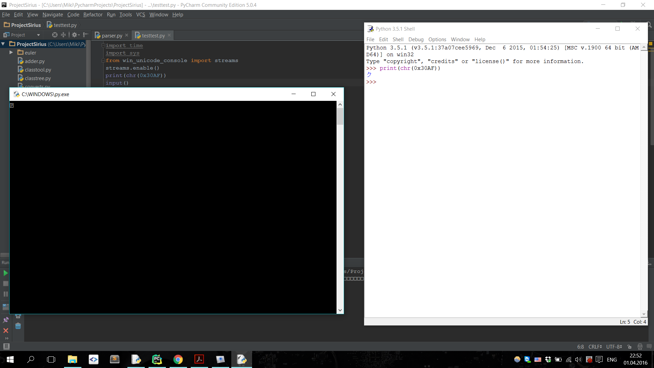The image size is (654, 368).
Task: Click the Stop square in Run panel
Action: tap(5, 283)
